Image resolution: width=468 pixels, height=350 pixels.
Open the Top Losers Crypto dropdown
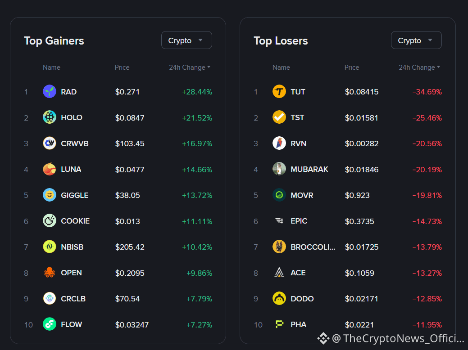416,40
